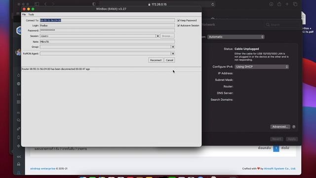Show Safari tab overview icon
Viewport: 316px width, 178px height.
295,4
